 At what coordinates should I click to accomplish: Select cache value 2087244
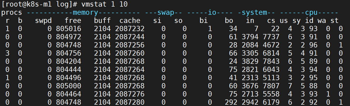(130, 37)
